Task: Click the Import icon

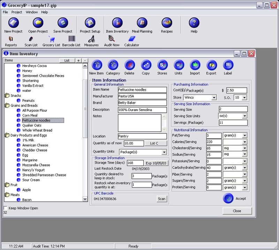Action: (195, 65)
